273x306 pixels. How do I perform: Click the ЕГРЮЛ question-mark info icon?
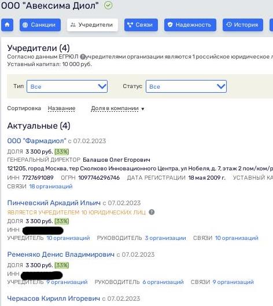coord(83,57)
